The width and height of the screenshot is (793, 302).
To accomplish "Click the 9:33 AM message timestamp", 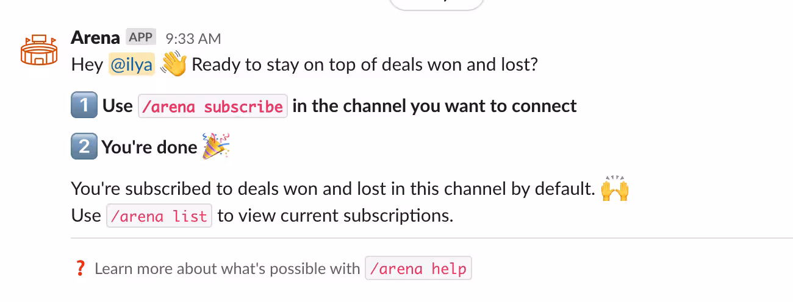I will click(193, 39).
